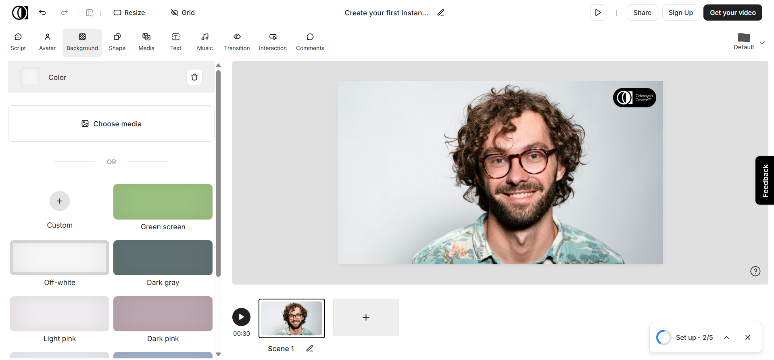This screenshot has width=774, height=360.
Task: Toggle the Grid visibility
Action: (183, 13)
